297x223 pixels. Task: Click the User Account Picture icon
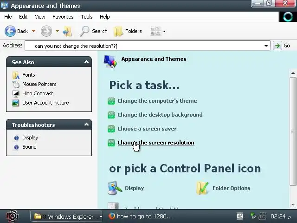(x=15, y=103)
